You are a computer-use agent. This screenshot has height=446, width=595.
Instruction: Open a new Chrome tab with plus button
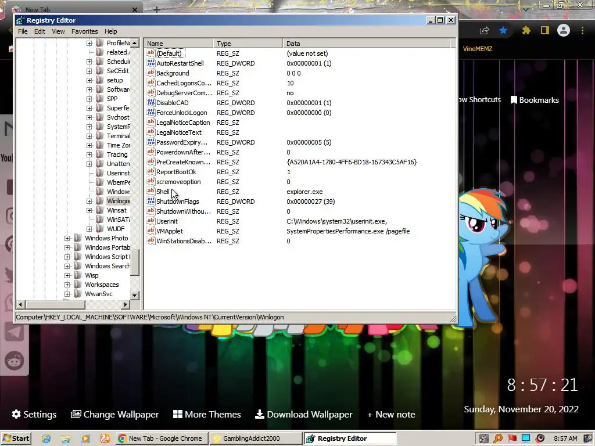157,9
